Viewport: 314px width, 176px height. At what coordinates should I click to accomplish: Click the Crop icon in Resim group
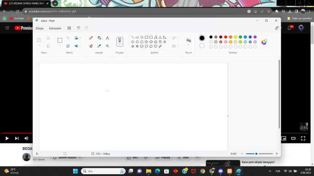tap(68, 38)
